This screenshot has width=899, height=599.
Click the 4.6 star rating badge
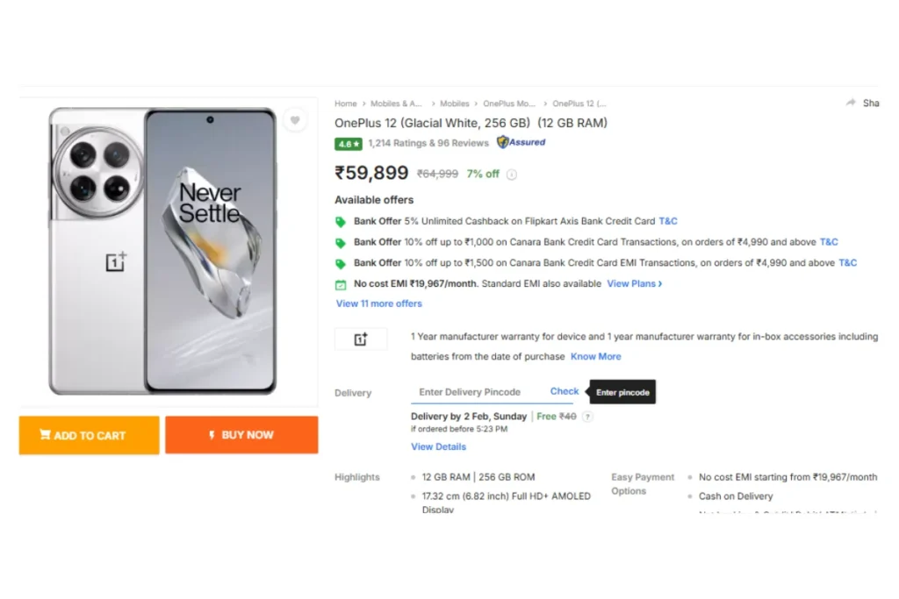coord(348,144)
